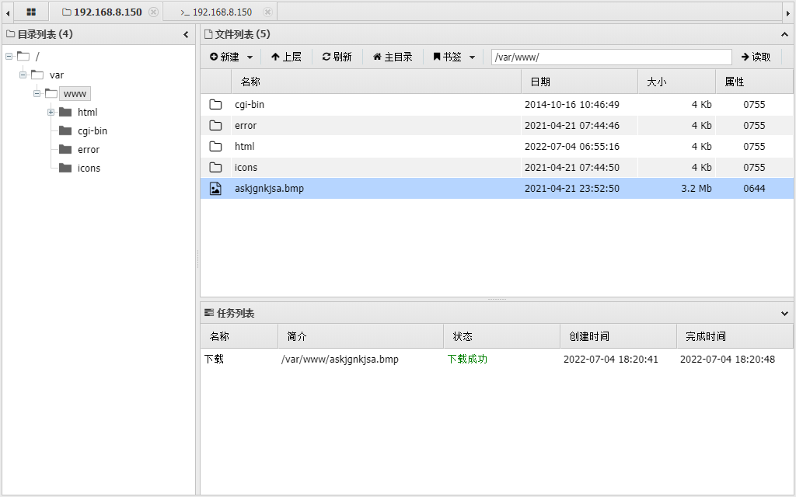Select error folder in tree
This screenshot has width=796, height=497.
(x=89, y=150)
